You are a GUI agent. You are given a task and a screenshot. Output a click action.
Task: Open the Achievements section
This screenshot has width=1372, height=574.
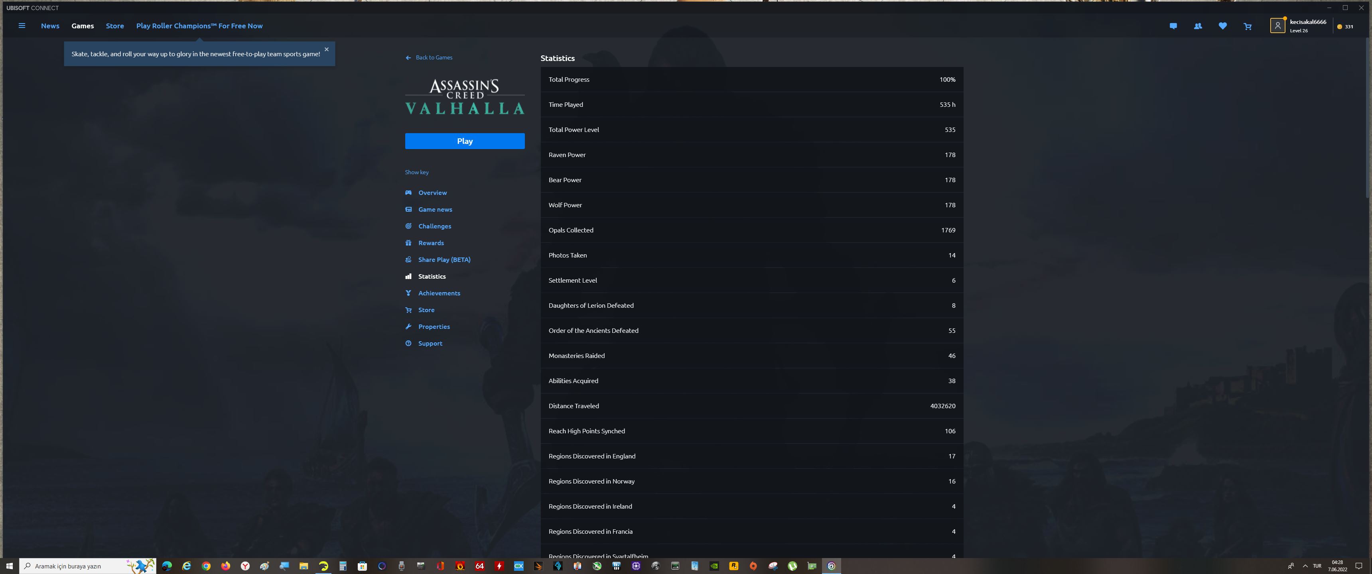tap(440, 293)
